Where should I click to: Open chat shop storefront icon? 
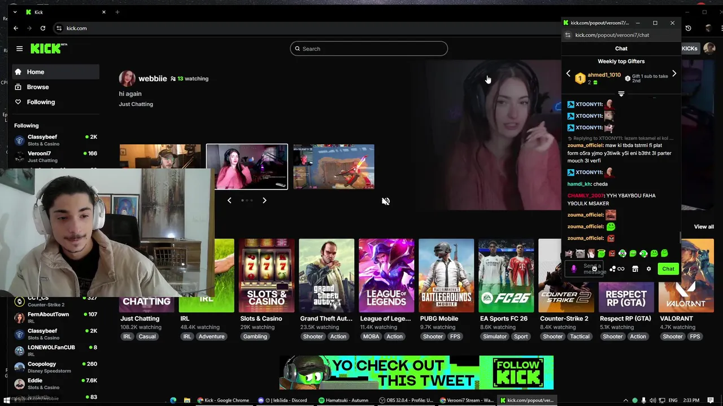click(x=635, y=269)
